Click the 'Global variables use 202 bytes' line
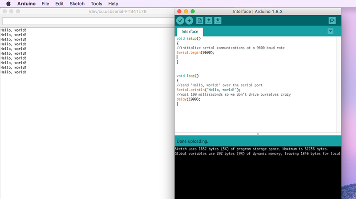Screen dimensions: 356x199 pos(258,154)
